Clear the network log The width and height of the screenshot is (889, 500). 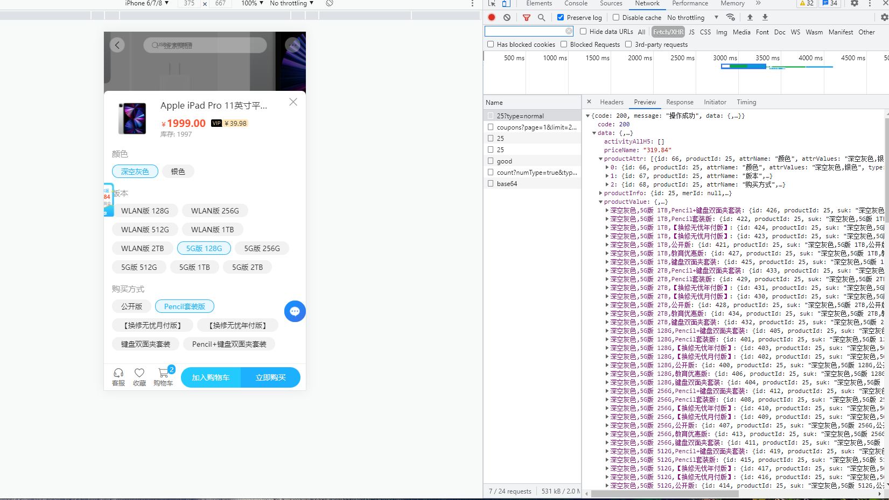(x=507, y=17)
